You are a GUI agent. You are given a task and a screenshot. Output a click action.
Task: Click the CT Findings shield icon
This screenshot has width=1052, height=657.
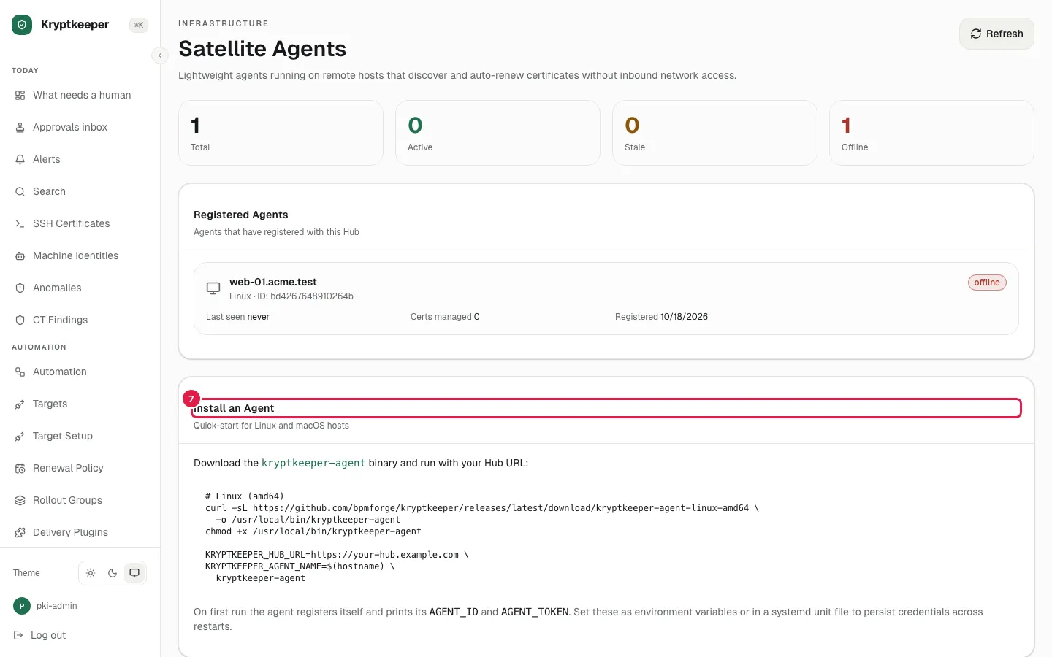[x=20, y=320]
